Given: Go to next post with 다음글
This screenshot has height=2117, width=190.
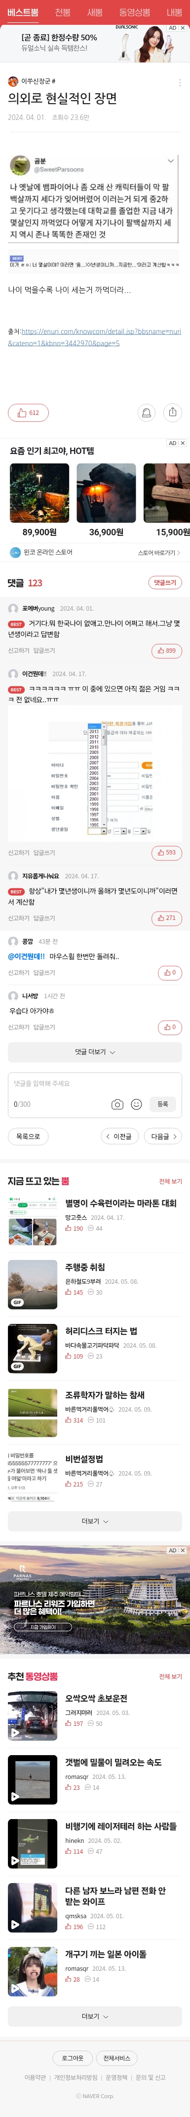Looking at the screenshot, I should tap(162, 1137).
